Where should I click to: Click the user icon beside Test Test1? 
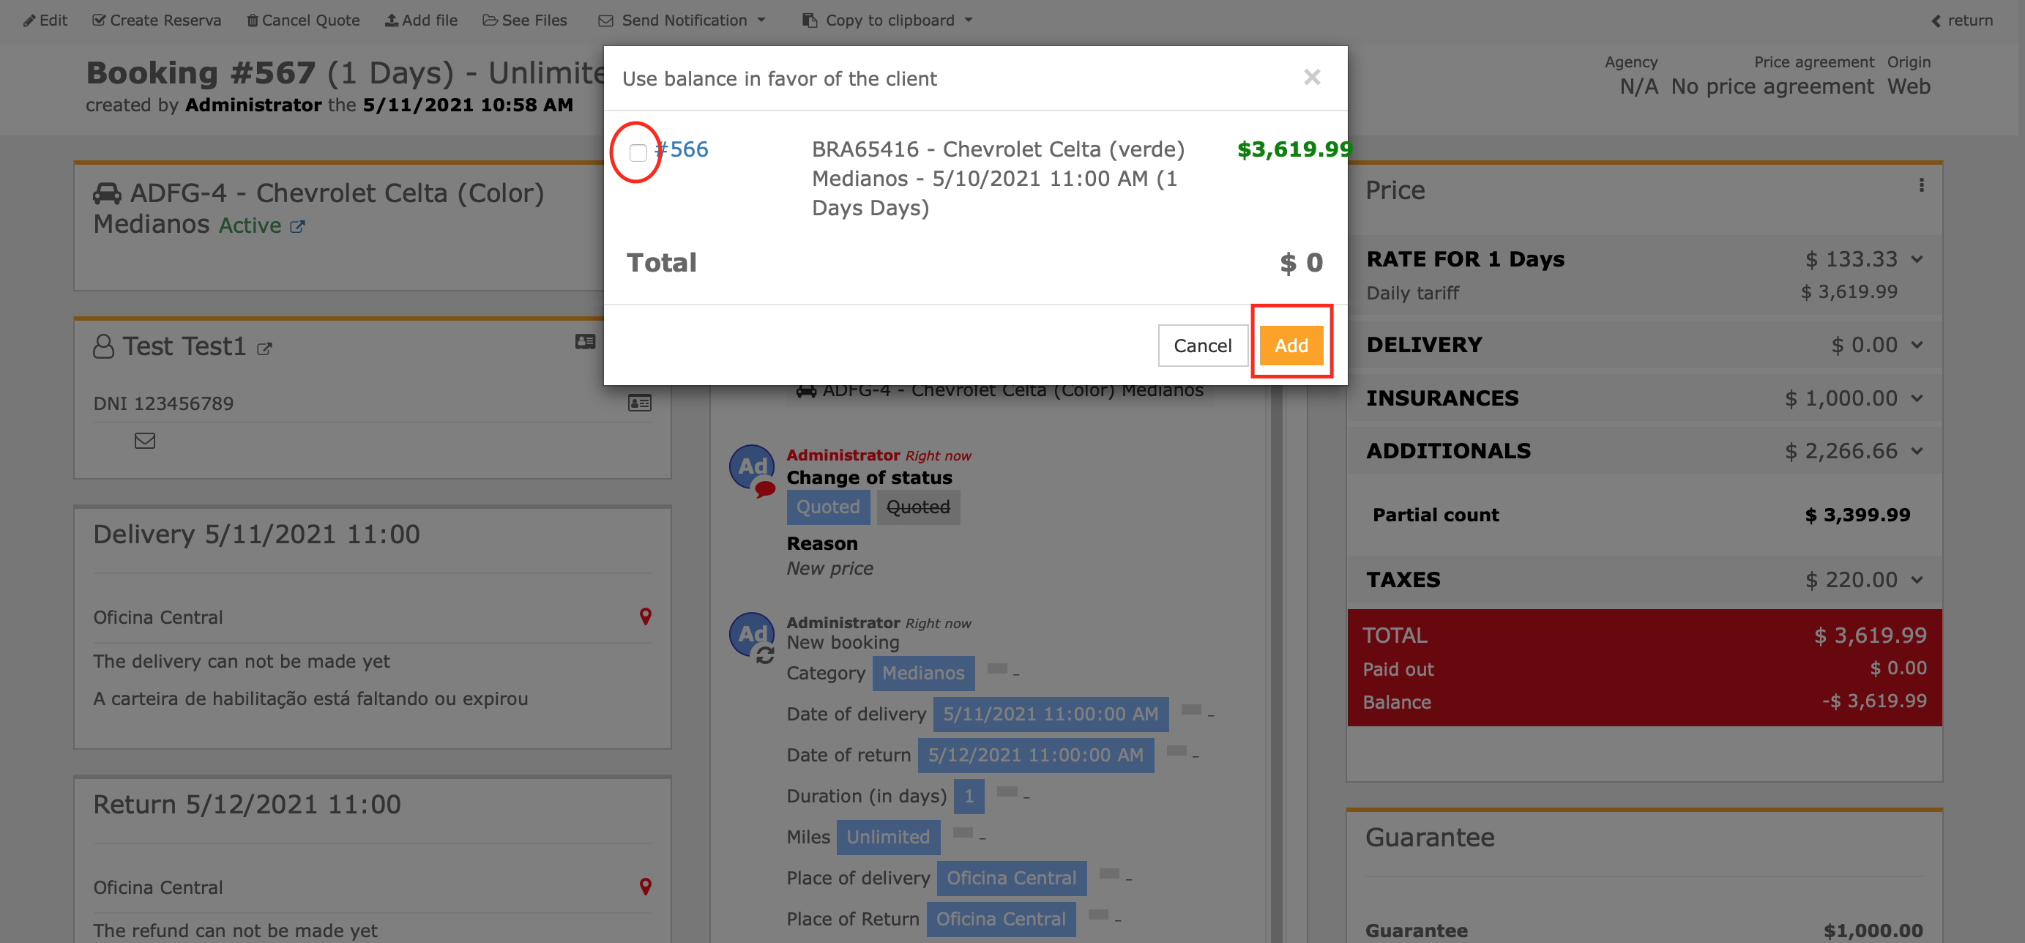pyautogui.click(x=103, y=346)
